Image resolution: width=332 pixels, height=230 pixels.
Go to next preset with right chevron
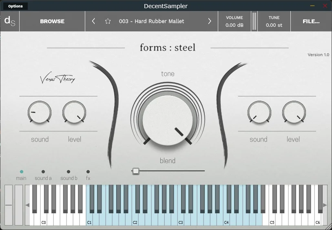210,21
